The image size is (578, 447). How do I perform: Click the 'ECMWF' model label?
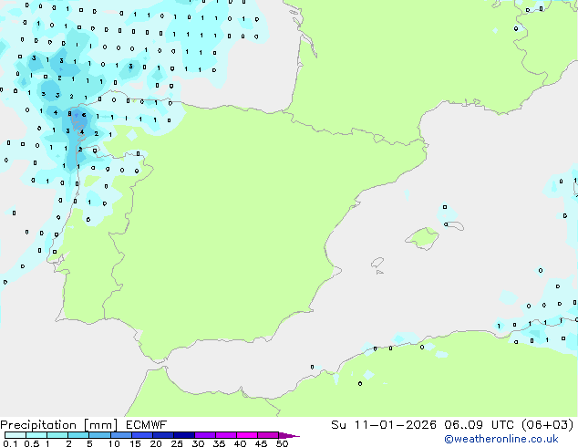point(146,425)
